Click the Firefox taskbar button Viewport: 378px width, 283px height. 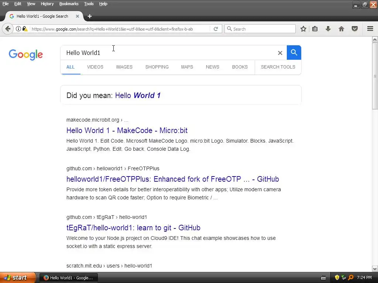coord(69,278)
